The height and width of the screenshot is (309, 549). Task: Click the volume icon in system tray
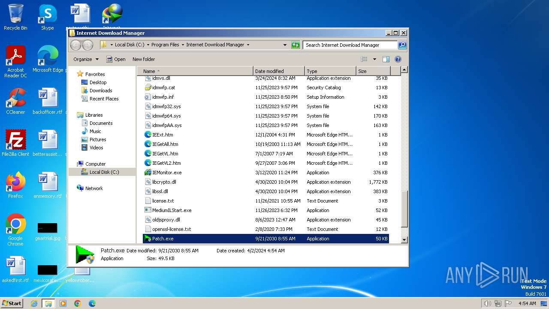487,303
